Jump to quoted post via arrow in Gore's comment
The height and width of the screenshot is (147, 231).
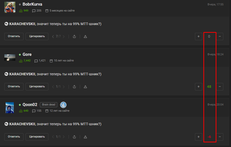(6, 74)
